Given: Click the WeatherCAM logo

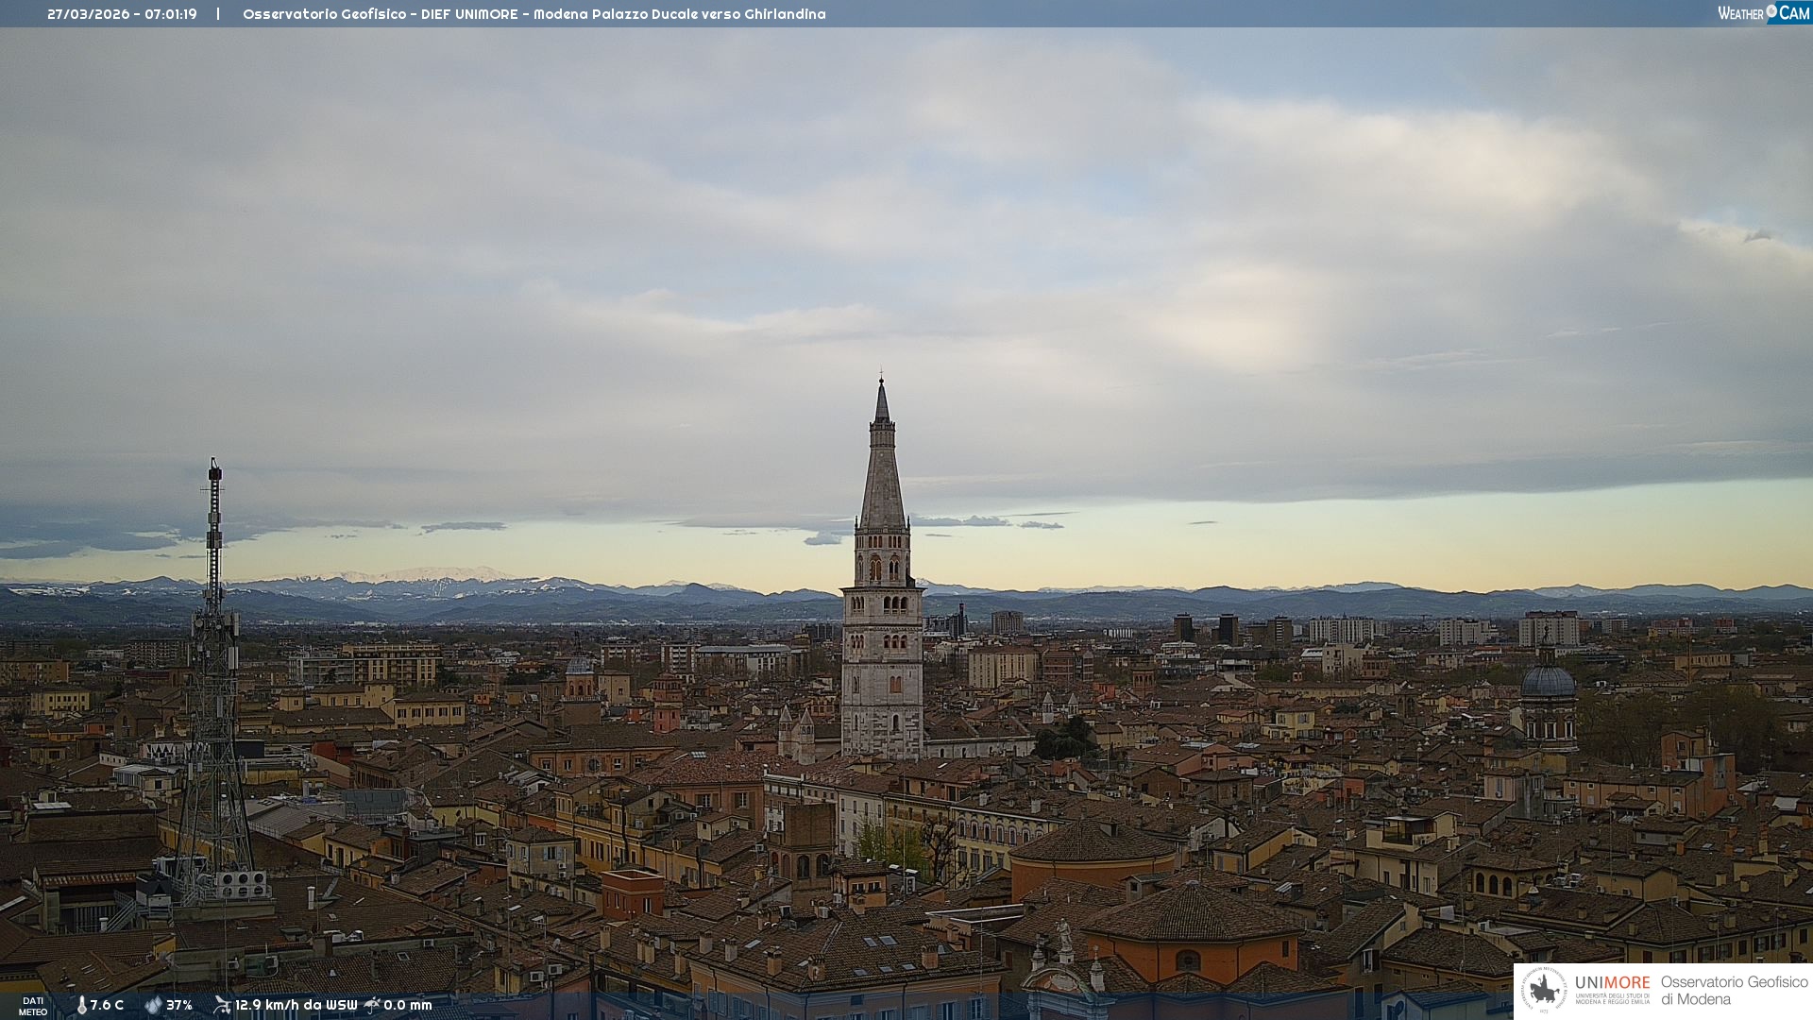Looking at the screenshot, I should click(1763, 13).
